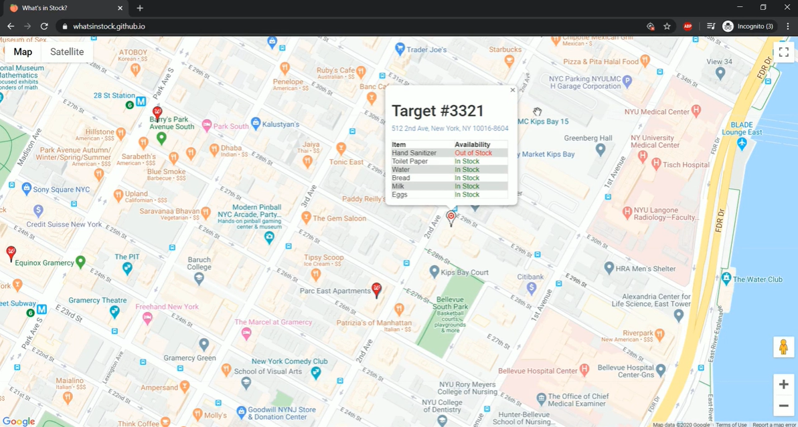The height and width of the screenshot is (427, 798).
Task: Click The Water Club marker
Action: pos(726,278)
